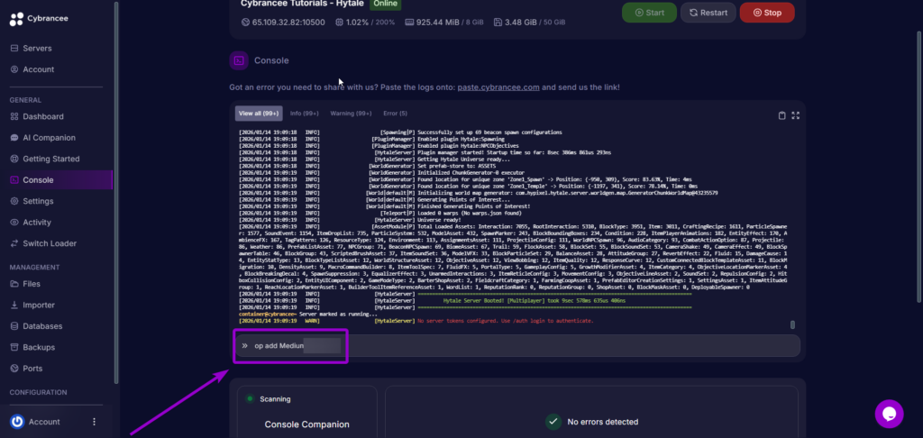
Task: Click the Console terminal icon in sidebar
Action: coord(14,180)
